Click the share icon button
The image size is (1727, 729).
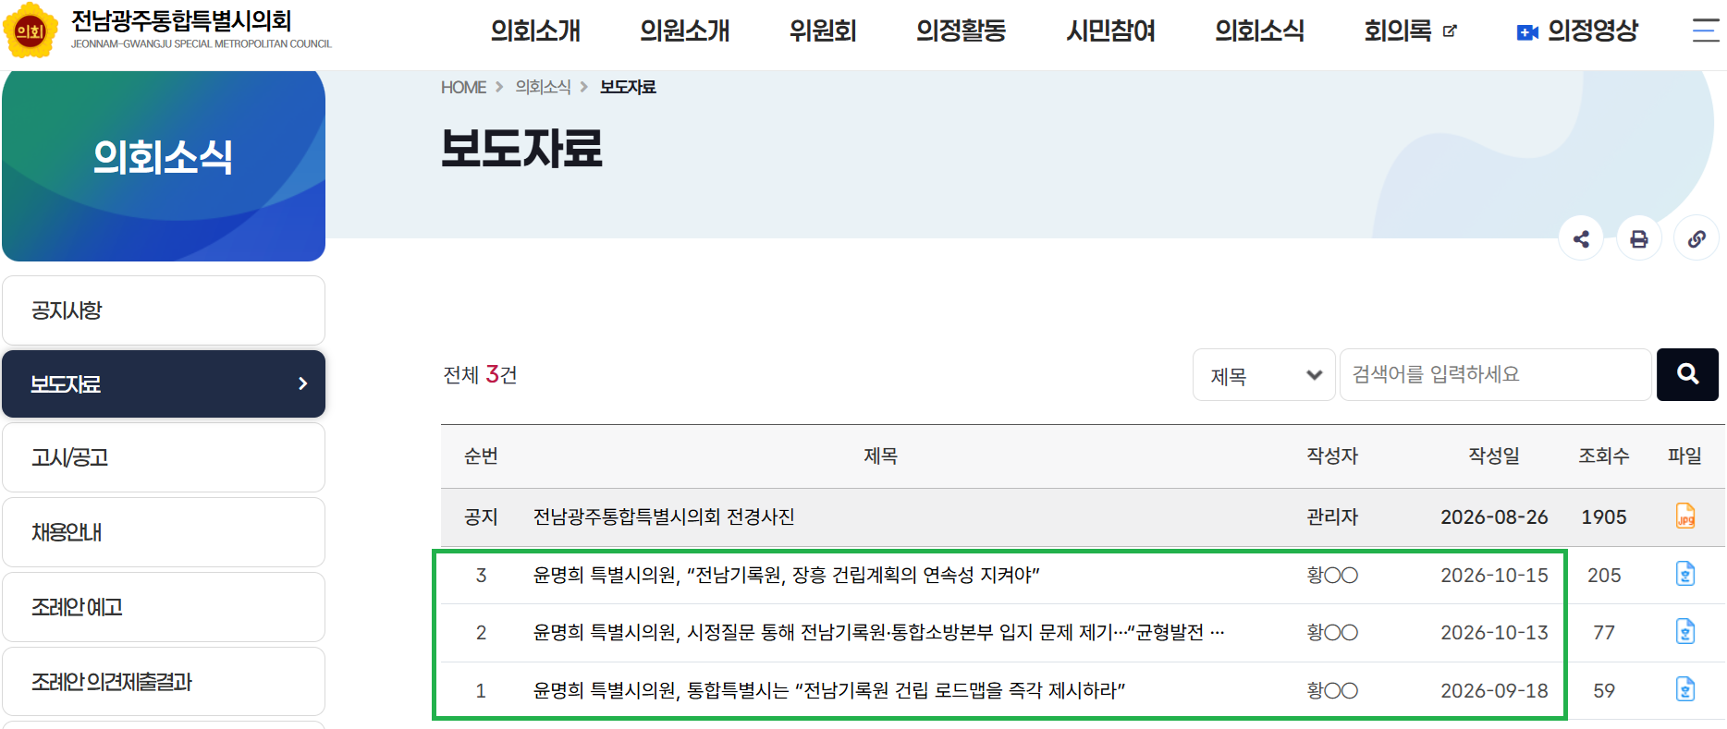click(1581, 238)
